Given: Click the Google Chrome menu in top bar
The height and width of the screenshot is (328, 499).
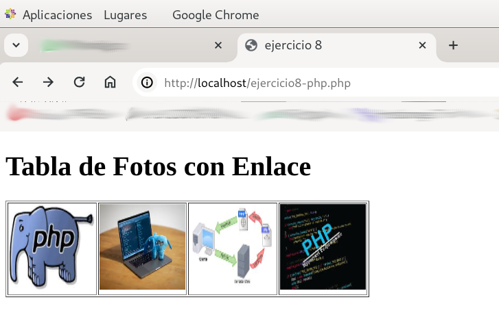Looking at the screenshot, I should pos(216,15).
